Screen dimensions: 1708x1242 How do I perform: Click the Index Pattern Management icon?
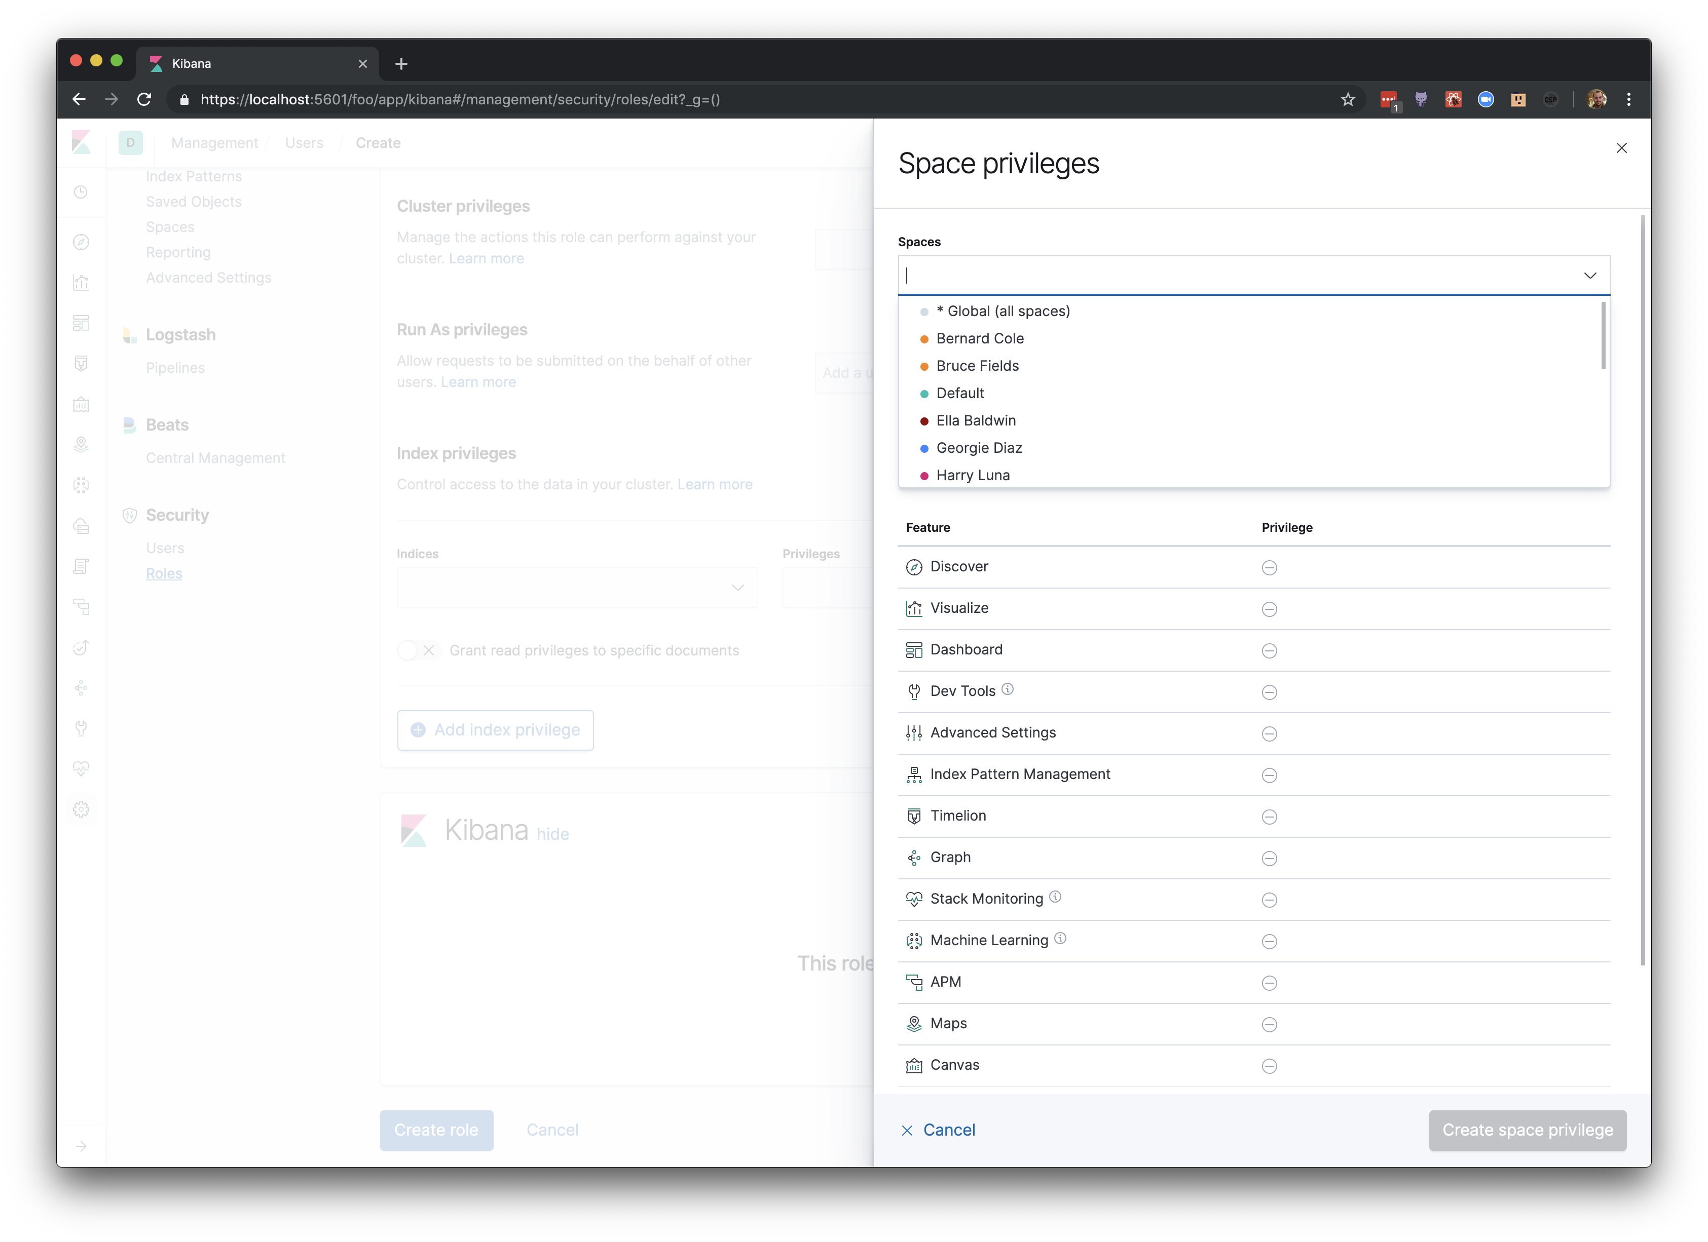pos(913,774)
